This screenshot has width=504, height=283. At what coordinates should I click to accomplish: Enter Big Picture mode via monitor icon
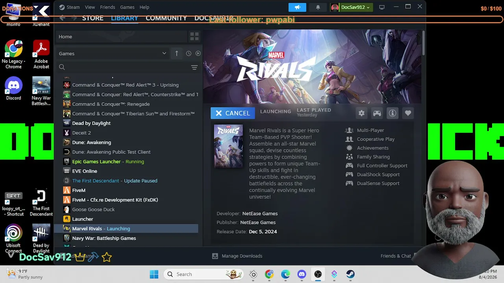pos(382,7)
